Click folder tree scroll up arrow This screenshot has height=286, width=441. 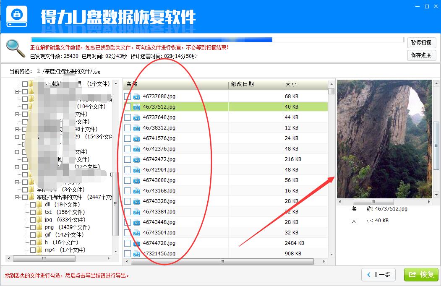click(x=116, y=84)
